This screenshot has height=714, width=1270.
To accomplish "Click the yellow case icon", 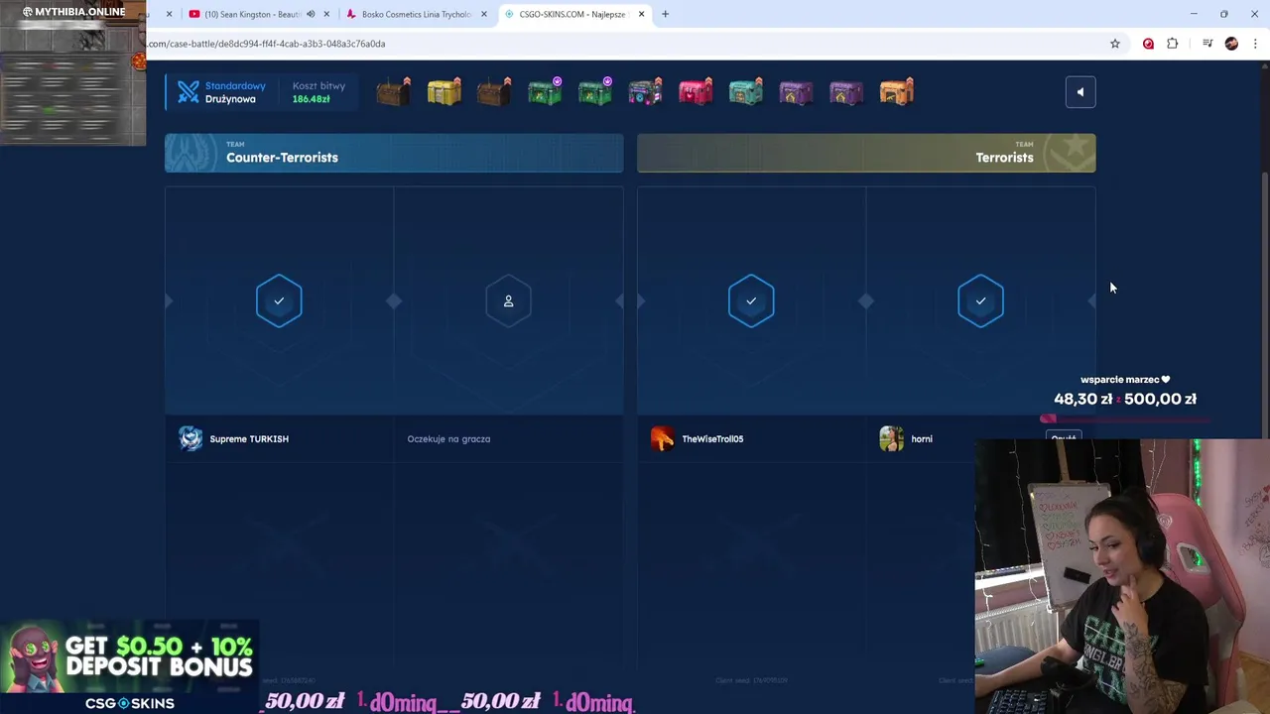I will (444, 92).
